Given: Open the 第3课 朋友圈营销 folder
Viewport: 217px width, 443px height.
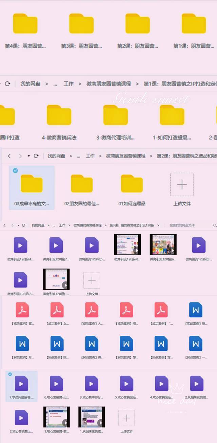Looking at the screenshot, I should coord(81,24).
